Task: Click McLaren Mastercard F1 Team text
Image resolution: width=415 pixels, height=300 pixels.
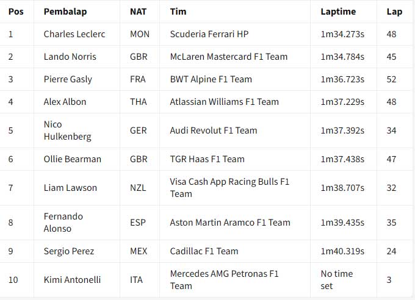Action: coord(228,57)
